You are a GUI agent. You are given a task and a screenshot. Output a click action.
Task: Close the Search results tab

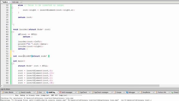click(x=34, y=92)
